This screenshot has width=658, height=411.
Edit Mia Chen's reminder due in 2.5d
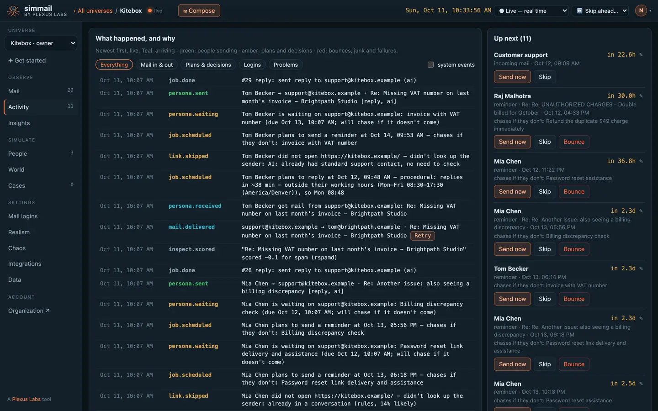click(x=641, y=384)
